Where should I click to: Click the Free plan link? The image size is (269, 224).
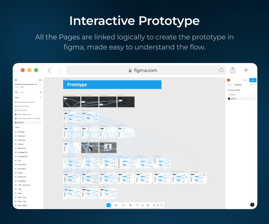tap(22, 87)
